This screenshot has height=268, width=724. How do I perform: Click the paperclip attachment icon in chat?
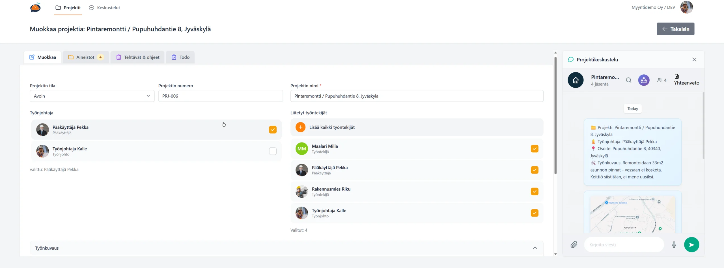(574, 245)
